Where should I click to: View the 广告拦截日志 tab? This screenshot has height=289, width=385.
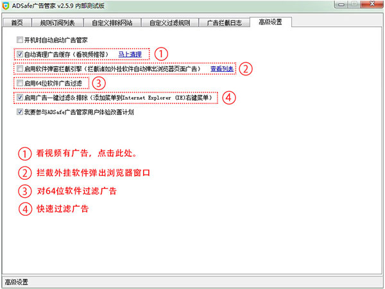(224, 22)
